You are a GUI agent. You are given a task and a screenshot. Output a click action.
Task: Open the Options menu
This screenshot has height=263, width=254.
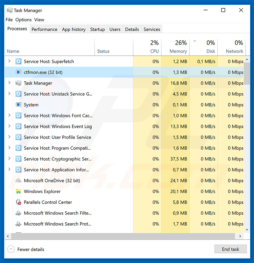pyautogui.click(x=23, y=20)
